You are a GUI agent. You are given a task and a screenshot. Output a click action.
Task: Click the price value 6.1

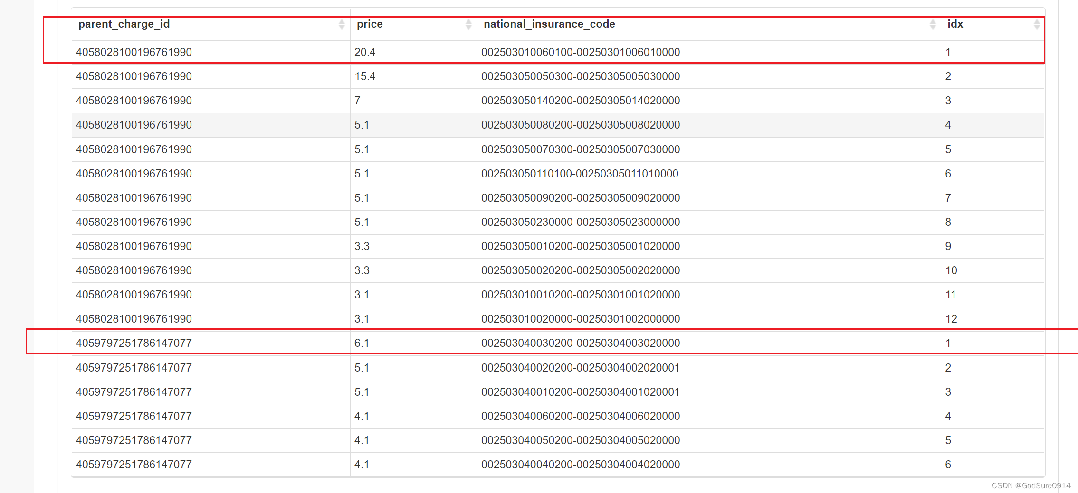coord(362,343)
